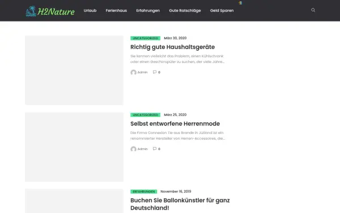Click date März 30, 2020

point(175,38)
